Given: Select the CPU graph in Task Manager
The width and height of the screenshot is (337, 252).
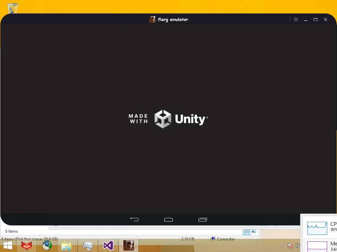Looking at the screenshot, I should tap(317, 228).
